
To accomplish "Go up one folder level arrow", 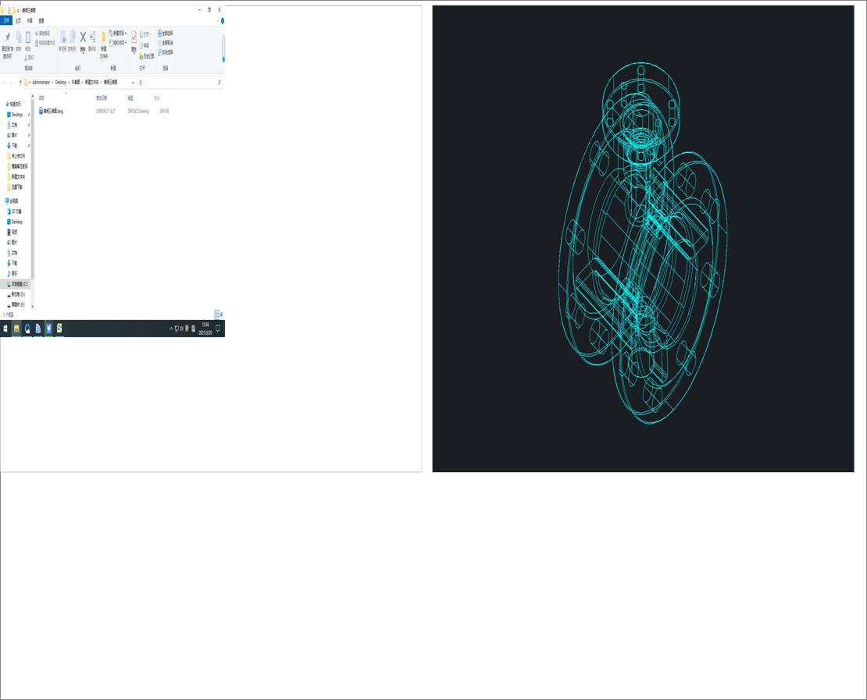I will 20,82.
